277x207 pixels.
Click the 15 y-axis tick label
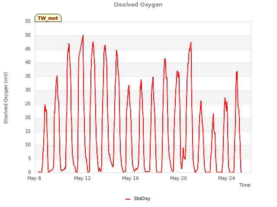coord(28,131)
